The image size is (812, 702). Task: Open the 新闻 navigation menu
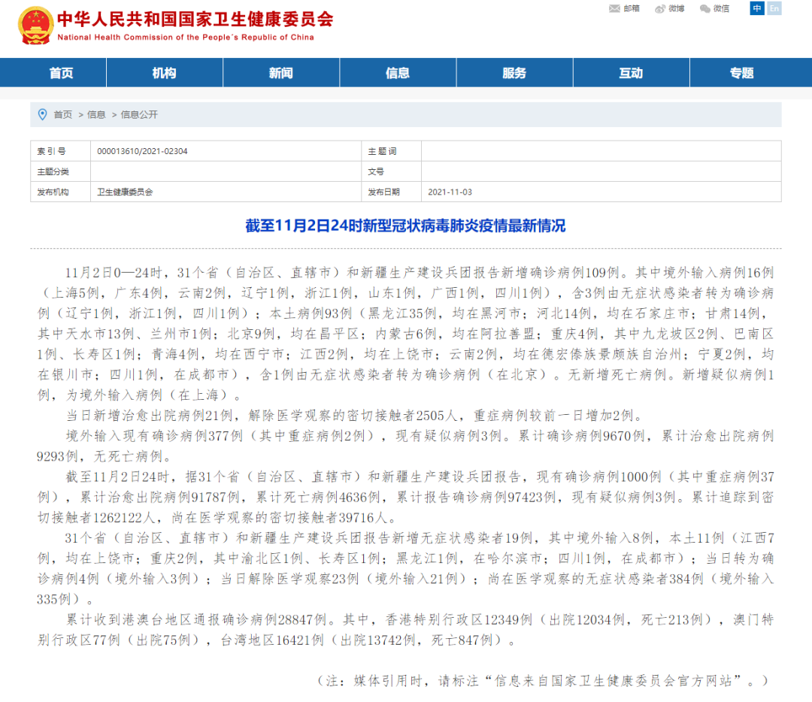click(x=280, y=73)
